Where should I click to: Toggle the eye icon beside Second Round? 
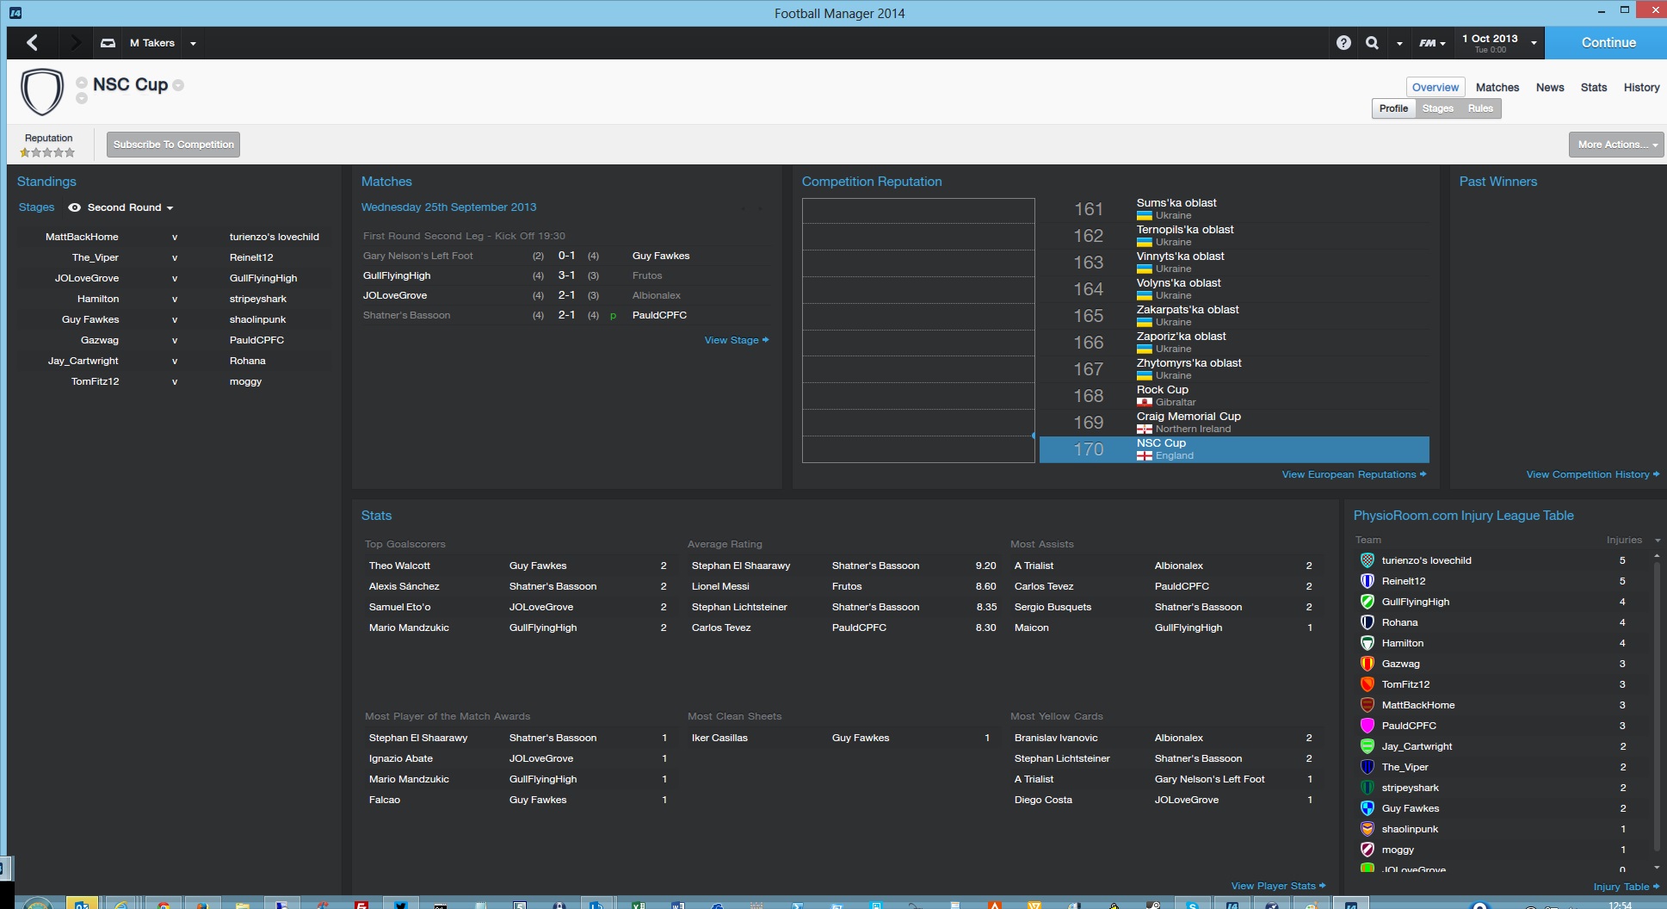tap(75, 207)
